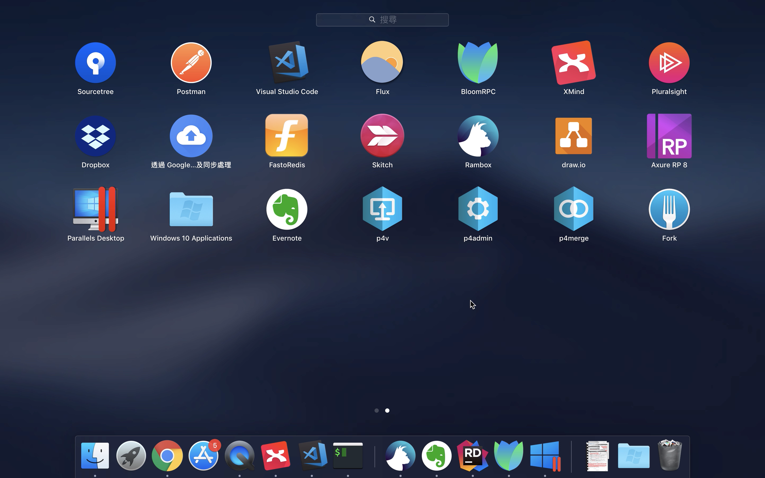Launch the Flux app

(x=382, y=62)
